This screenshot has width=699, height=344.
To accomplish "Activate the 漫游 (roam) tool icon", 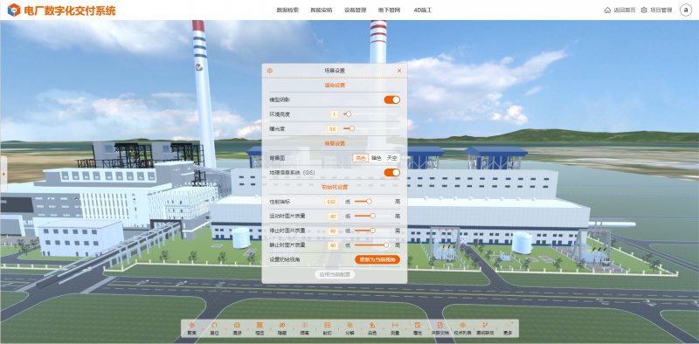I will 237,326.
